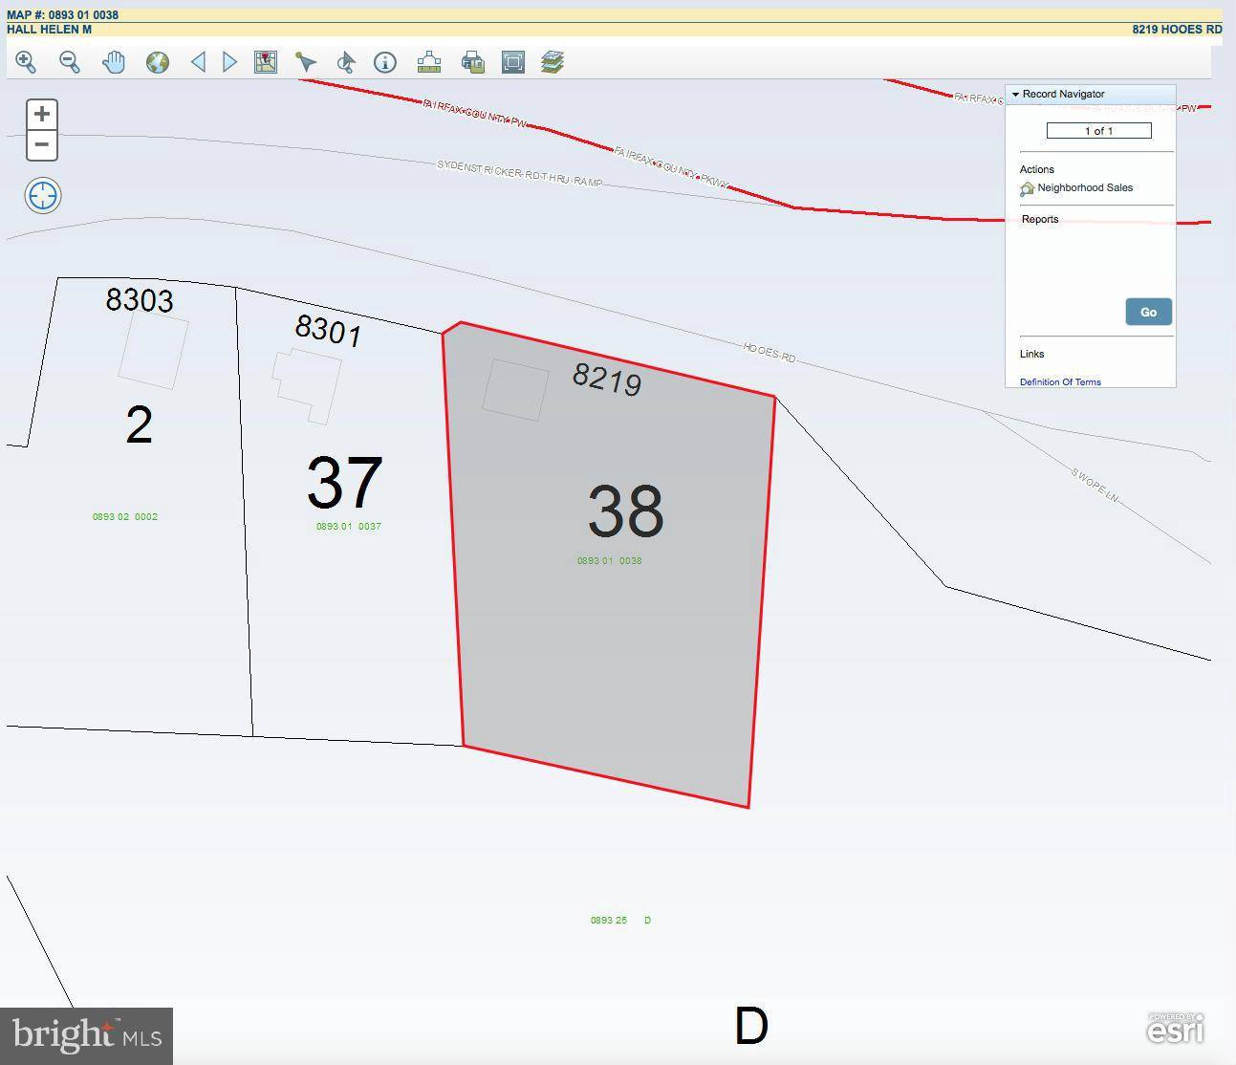Screen dimensions: 1236x1065
Task: Select the Zoom In magnifier tool
Action: pos(26,62)
